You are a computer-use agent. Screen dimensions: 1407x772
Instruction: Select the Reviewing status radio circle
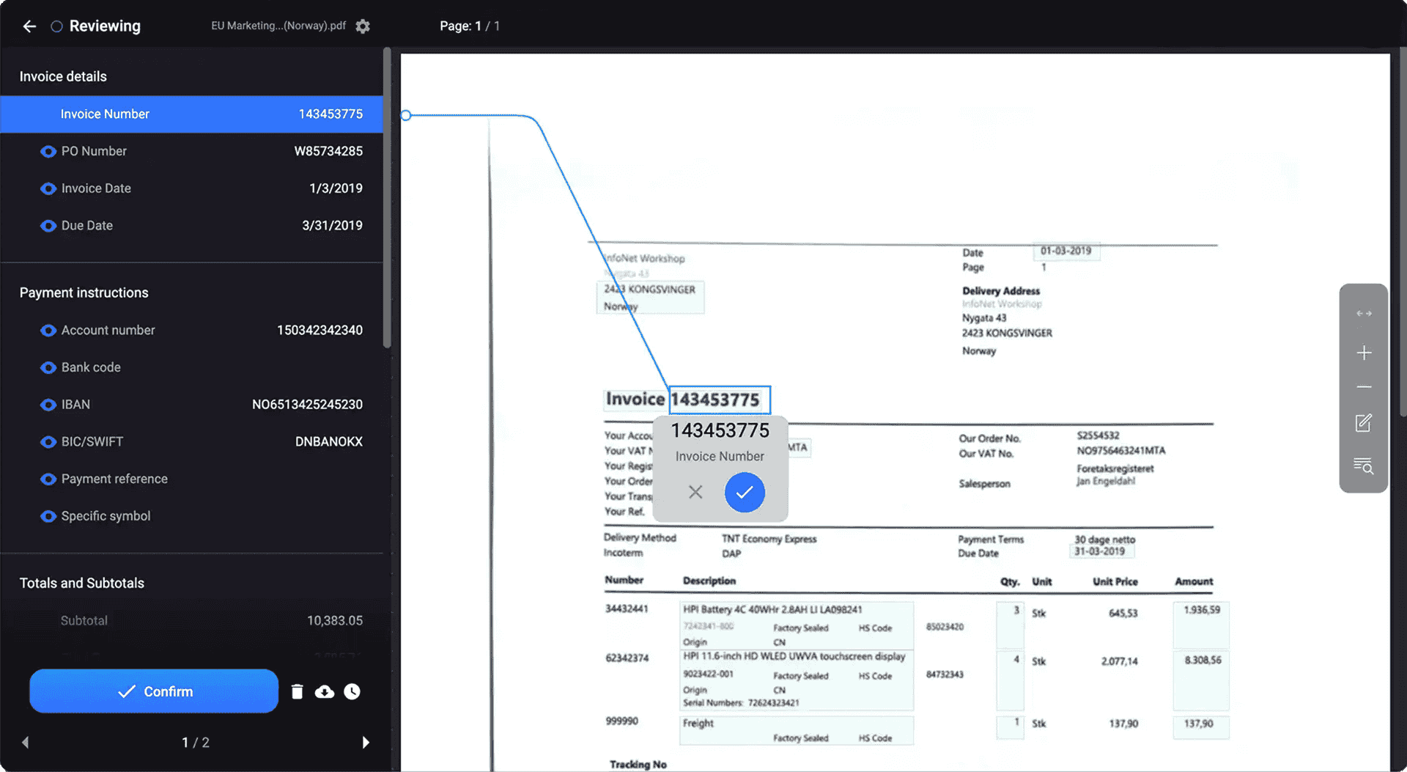56,26
